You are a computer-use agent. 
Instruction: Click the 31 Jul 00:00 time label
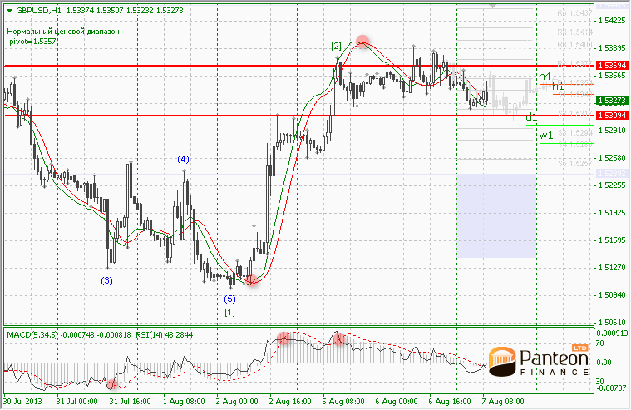point(76,402)
